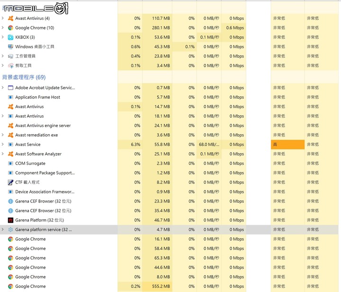Select the Avast Antivirus engine server name

[x=43, y=126]
